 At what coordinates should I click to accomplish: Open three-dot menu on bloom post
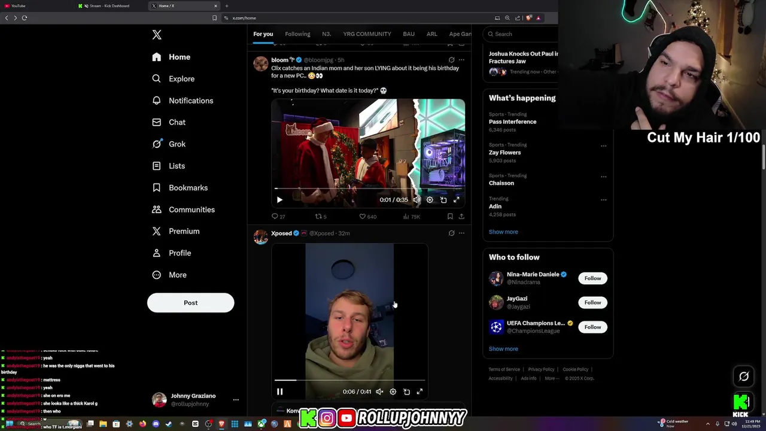click(x=461, y=60)
